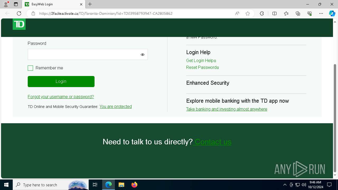This screenshot has width=338, height=190.
Task: Click the browser Back arrow
Action: click(x=7, y=13)
